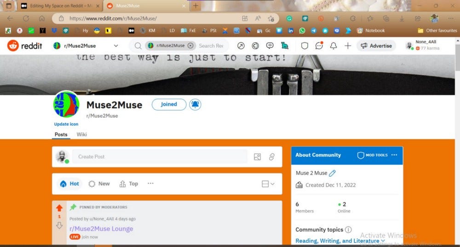Image resolution: width=460 pixels, height=247 pixels.
Task: Refresh the page
Action: [26, 18]
